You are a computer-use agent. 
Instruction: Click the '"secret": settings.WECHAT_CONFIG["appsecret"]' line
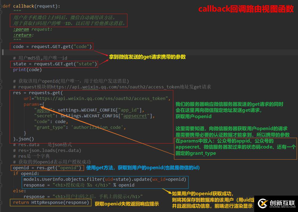pos(94,116)
